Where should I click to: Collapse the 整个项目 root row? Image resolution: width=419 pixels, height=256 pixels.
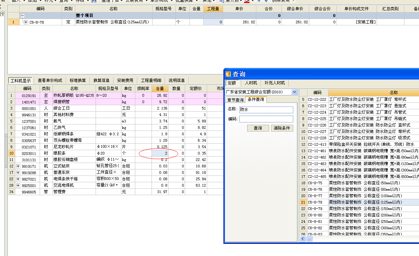[x=22, y=16]
